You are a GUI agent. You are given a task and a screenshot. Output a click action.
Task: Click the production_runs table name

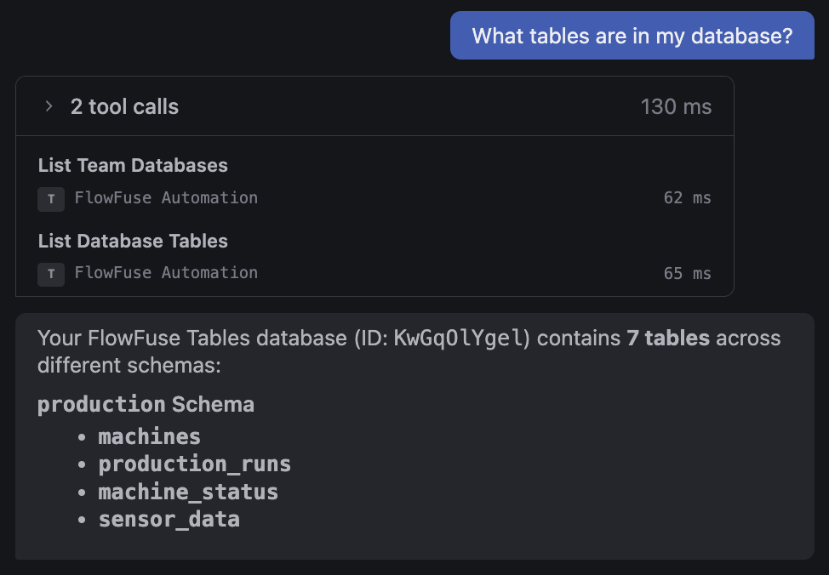[195, 464]
